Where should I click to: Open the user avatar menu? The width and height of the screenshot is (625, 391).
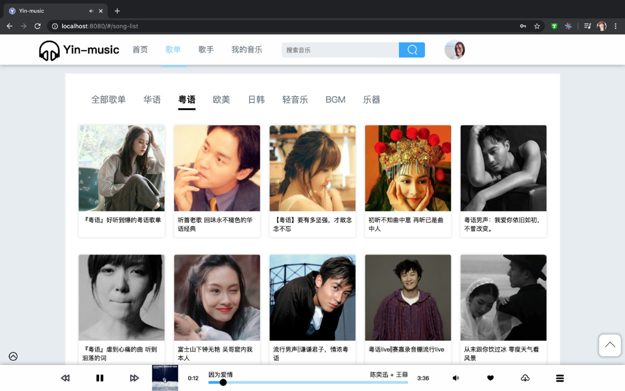(x=454, y=50)
